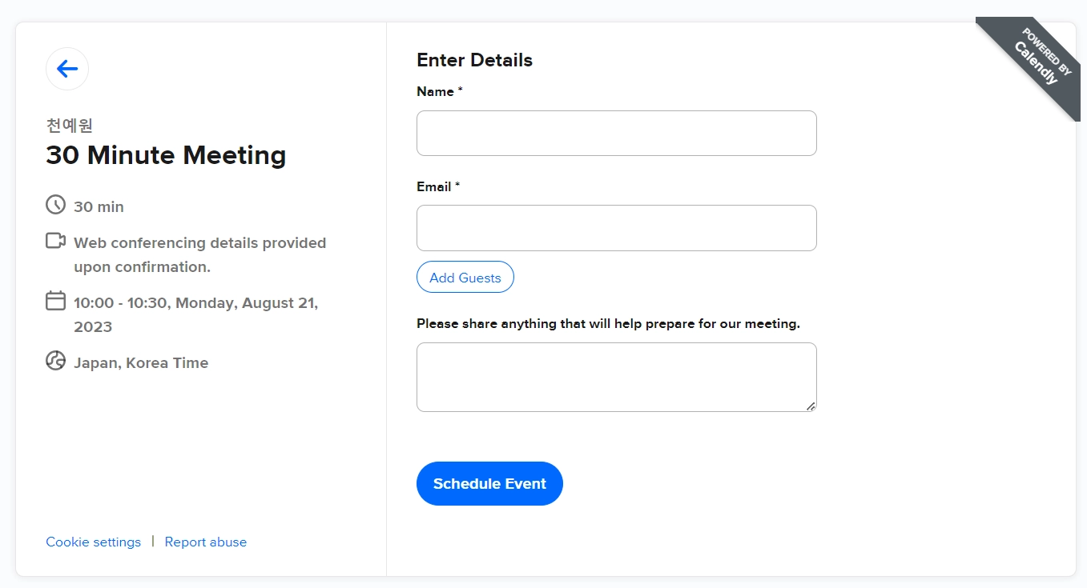Open the Cookie settings link

(93, 542)
